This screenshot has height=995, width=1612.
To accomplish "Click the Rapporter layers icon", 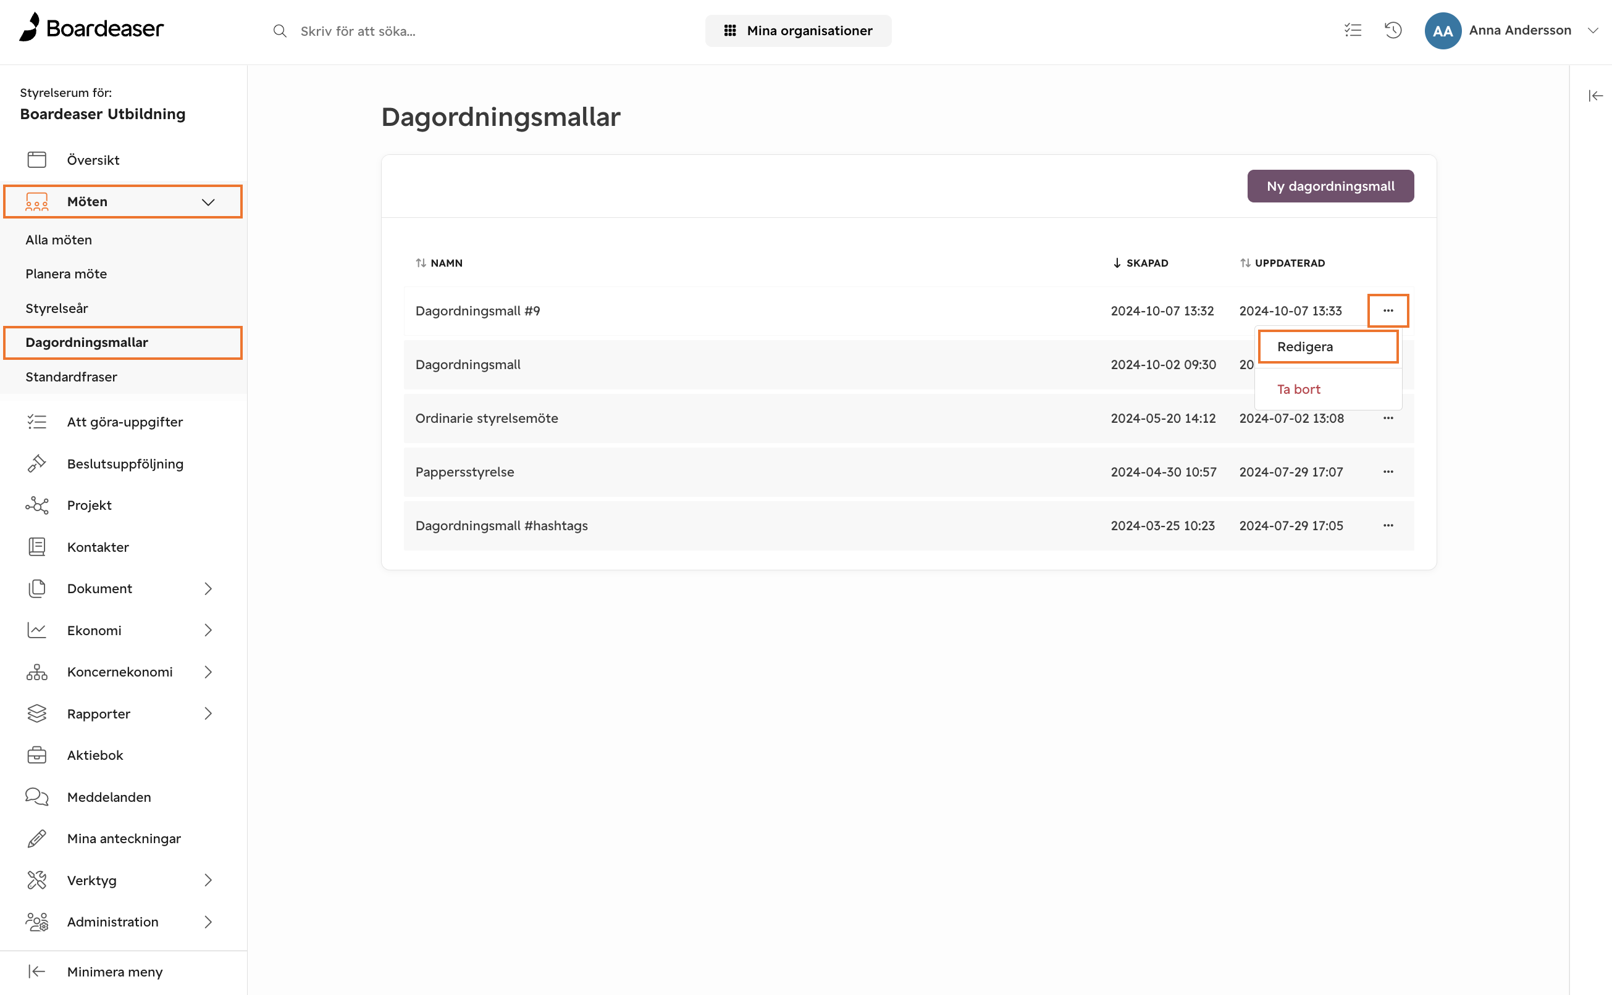I will tap(37, 714).
